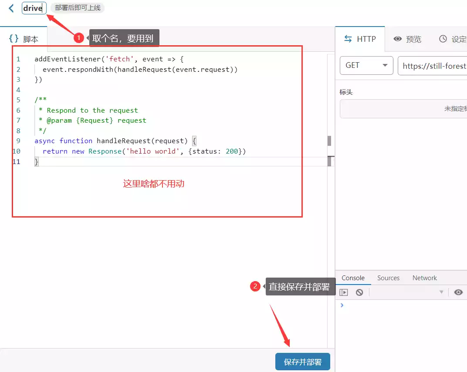
Task: Open the 设定 schedule tab
Action: click(452, 39)
